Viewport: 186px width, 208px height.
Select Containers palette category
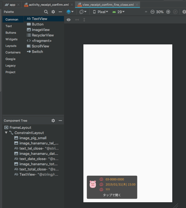point(13,52)
